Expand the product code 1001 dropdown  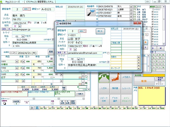pyautogui.click(x=17, y=62)
